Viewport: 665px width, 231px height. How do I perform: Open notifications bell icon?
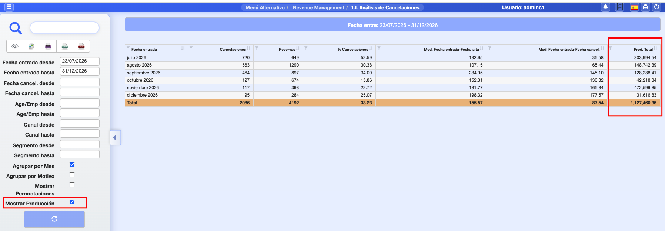coord(605,7)
